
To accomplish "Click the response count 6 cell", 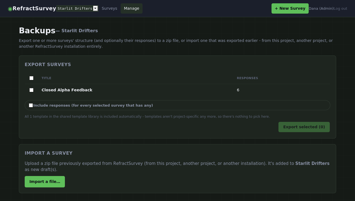I will [238, 90].
